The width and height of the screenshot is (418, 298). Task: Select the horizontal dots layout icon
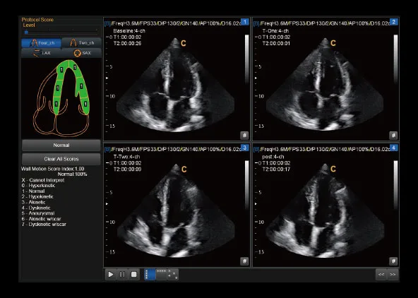(x=161, y=274)
